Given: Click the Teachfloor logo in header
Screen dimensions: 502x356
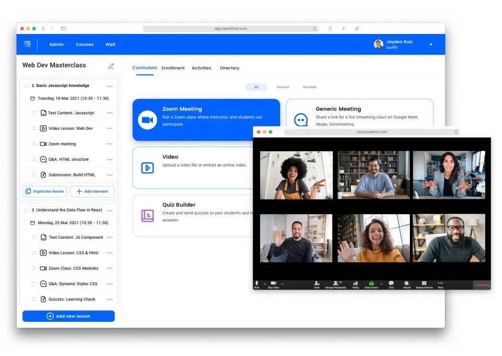Looking at the screenshot, I should click(x=27, y=44).
